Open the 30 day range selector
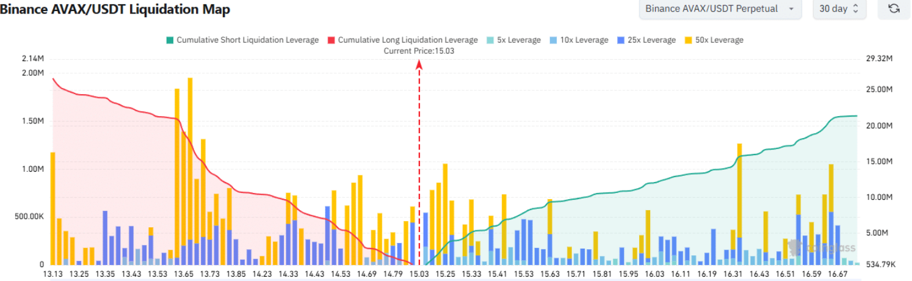 (839, 9)
